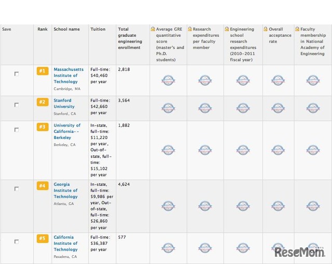Click lock icon beside Research expenditures per faculty
This screenshot has width=332, height=264.
coord(190,29)
